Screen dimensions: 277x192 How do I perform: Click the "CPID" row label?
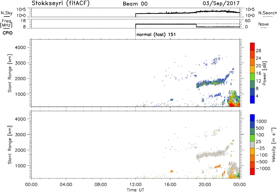point(8,33)
